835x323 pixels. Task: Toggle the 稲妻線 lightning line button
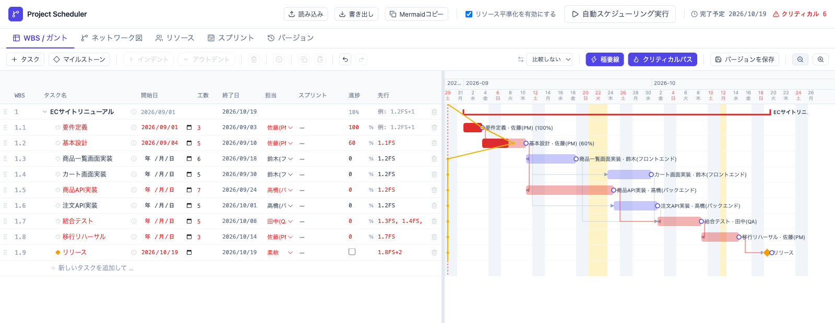coord(604,59)
